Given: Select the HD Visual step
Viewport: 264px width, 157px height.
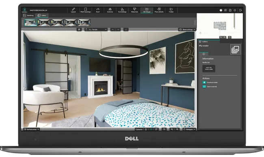Looking at the screenshot, I should tap(147, 10).
